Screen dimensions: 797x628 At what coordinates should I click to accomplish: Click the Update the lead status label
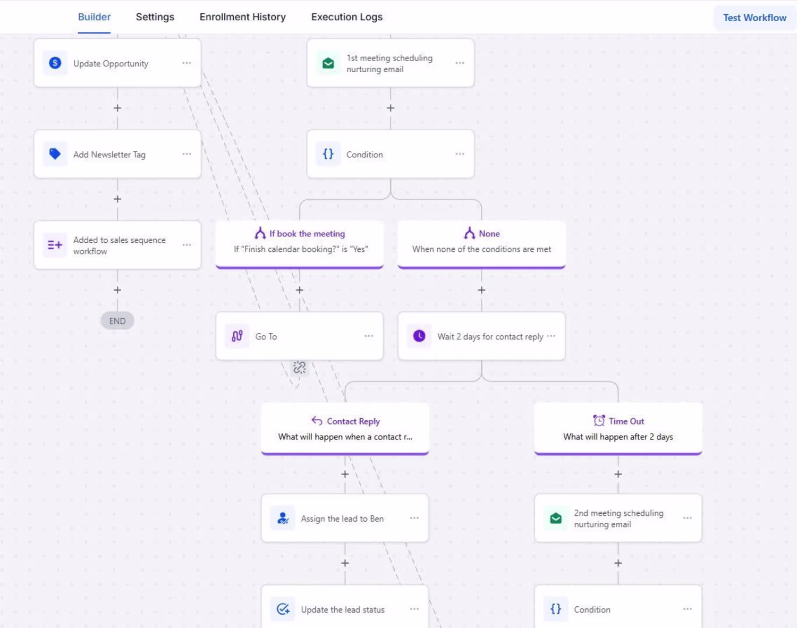point(343,610)
